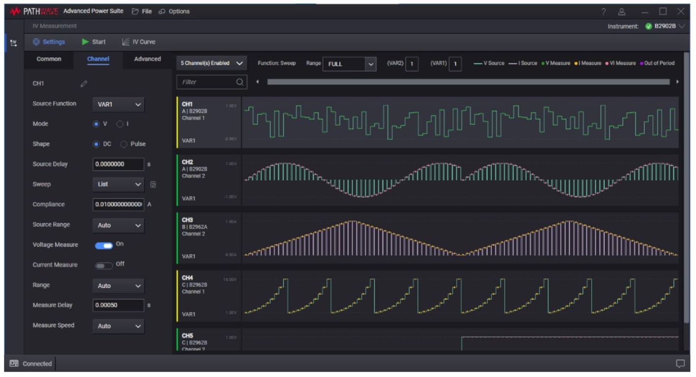Open the Range FULL dropdown
Image resolution: width=696 pixels, height=377 pixels.
click(x=349, y=64)
